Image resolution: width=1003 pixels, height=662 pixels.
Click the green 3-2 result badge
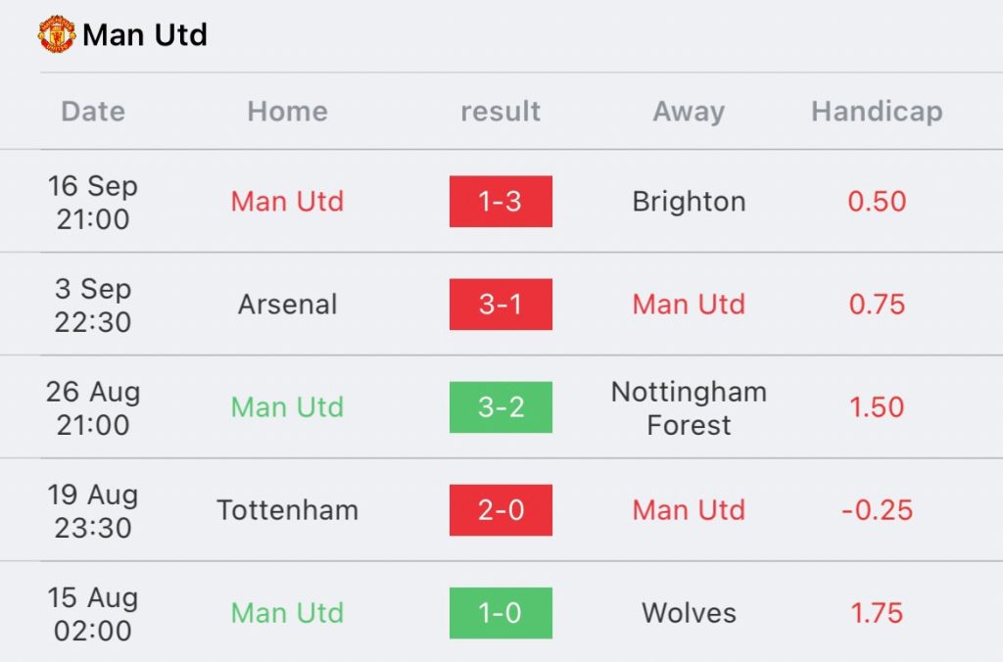[x=501, y=407]
